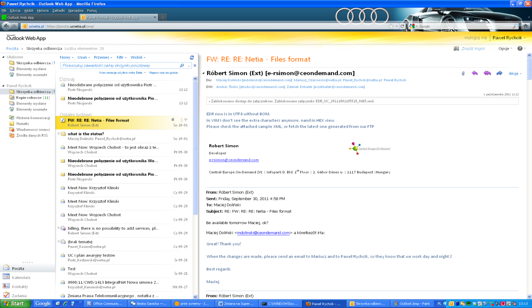Click the Poczta breadcrumb link
Viewport: 532px width, 308px height.
pos(12,48)
